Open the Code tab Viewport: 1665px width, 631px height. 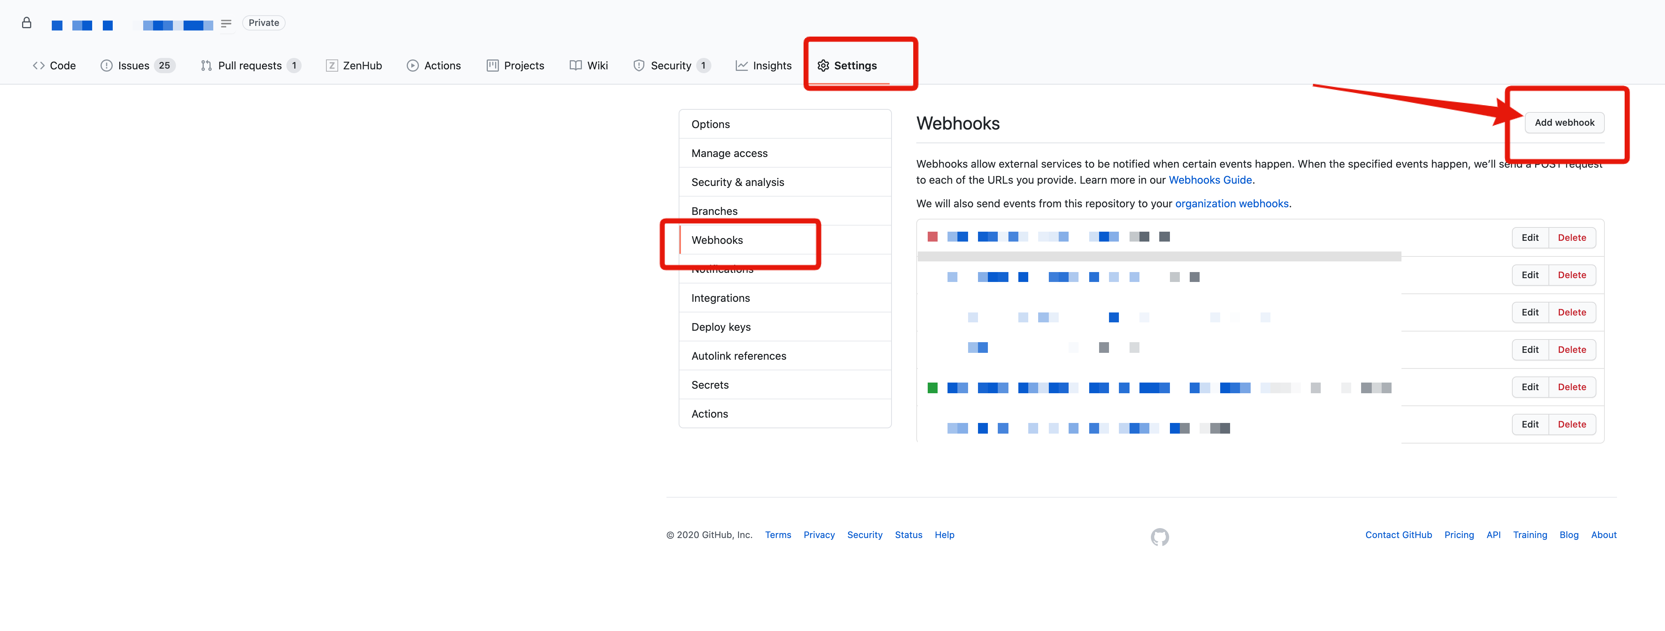click(x=54, y=65)
